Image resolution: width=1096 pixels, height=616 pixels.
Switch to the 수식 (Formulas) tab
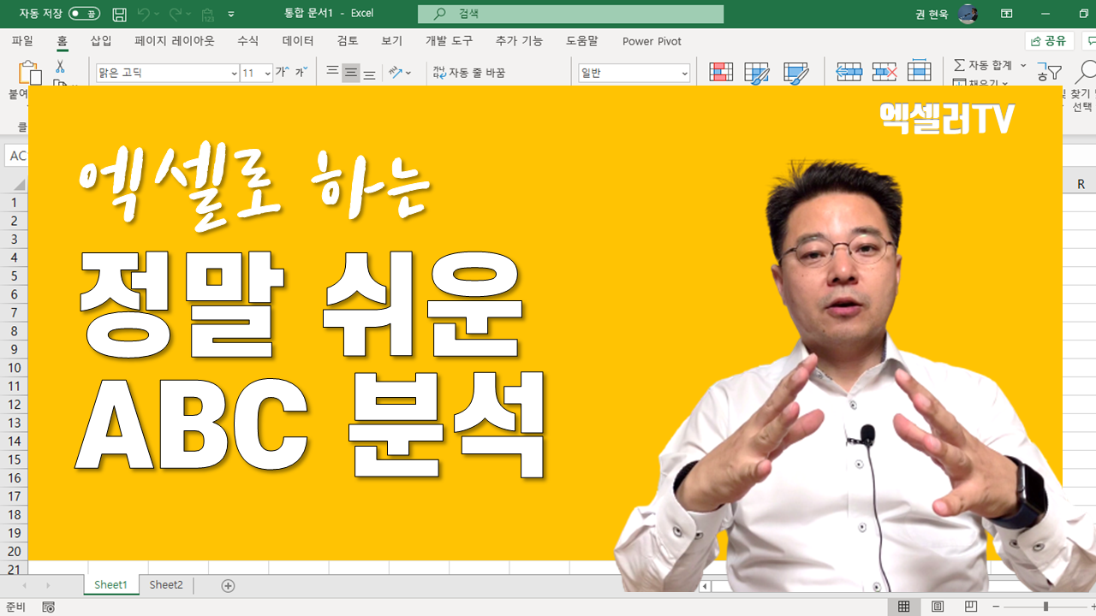pos(247,41)
